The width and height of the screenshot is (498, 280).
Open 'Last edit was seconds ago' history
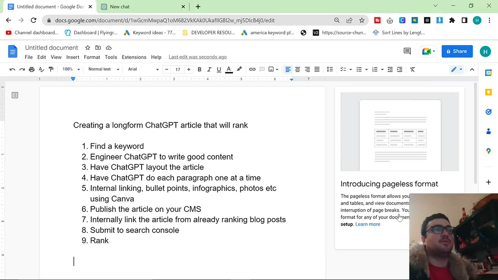click(x=198, y=57)
